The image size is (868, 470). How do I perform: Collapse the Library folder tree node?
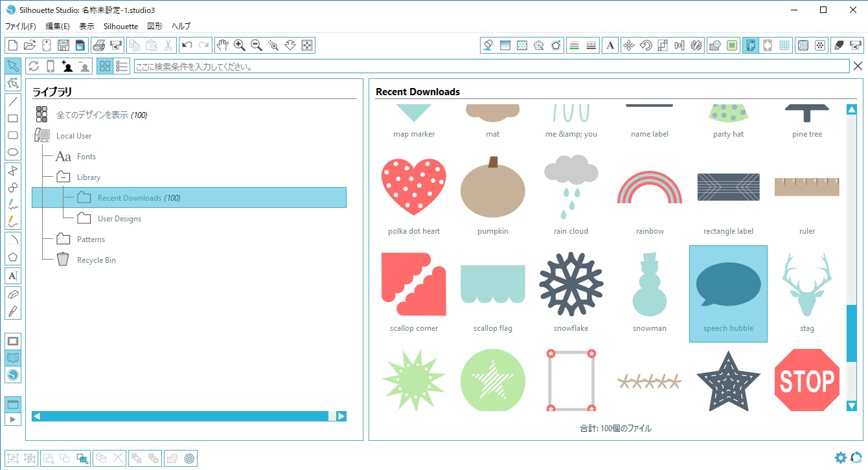click(x=63, y=177)
